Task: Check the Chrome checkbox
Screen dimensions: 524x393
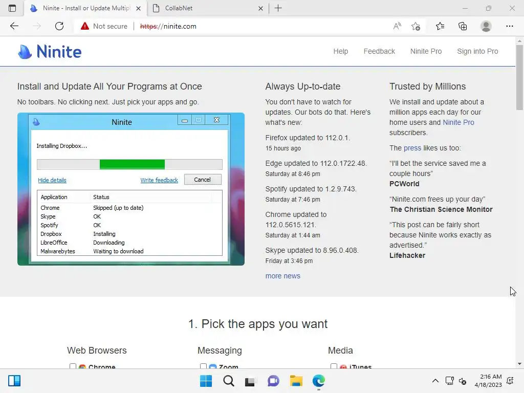Action: pyautogui.click(x=73, y=366)
